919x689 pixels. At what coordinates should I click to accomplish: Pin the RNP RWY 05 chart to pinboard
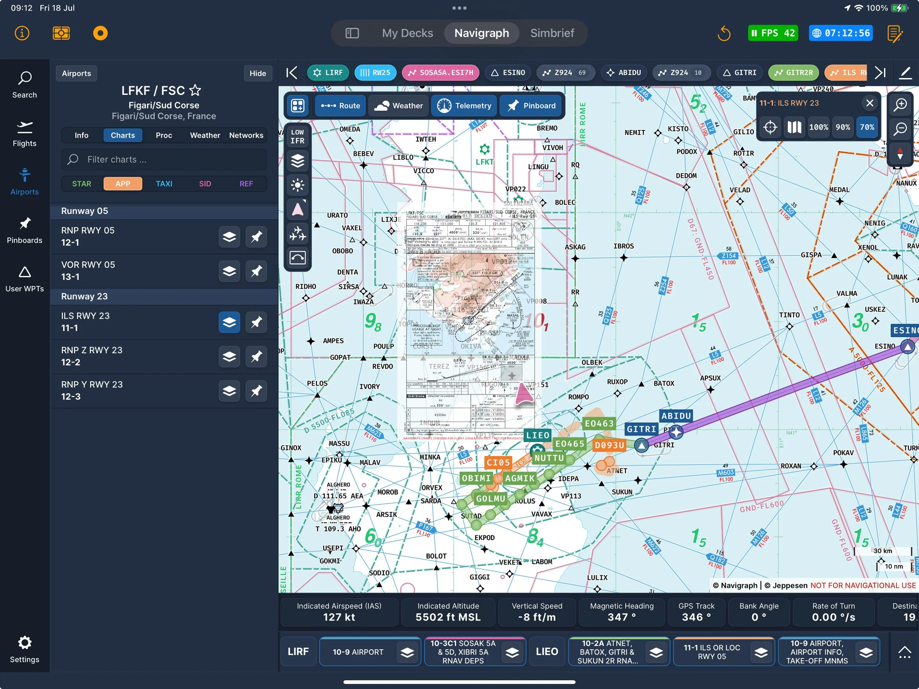(256, 237)
